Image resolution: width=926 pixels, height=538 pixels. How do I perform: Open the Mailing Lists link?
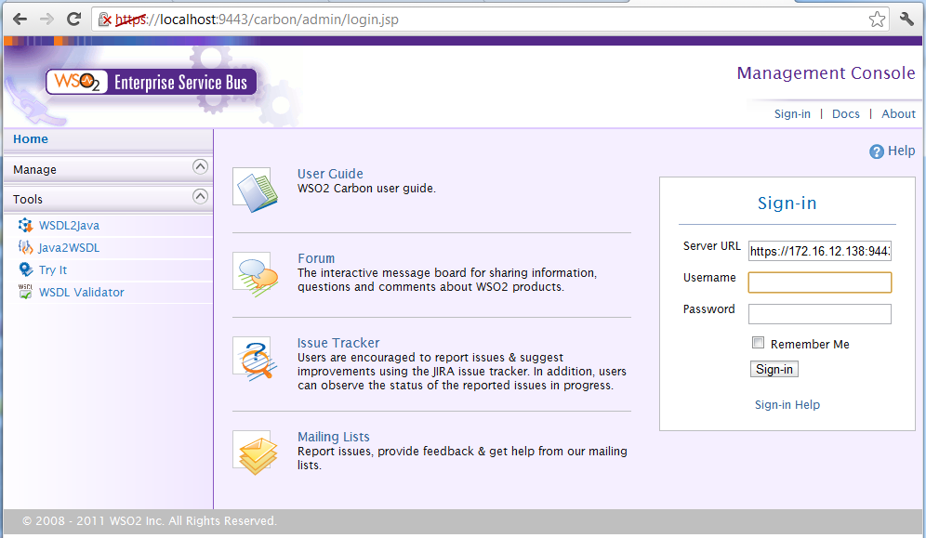click(334, 437)
